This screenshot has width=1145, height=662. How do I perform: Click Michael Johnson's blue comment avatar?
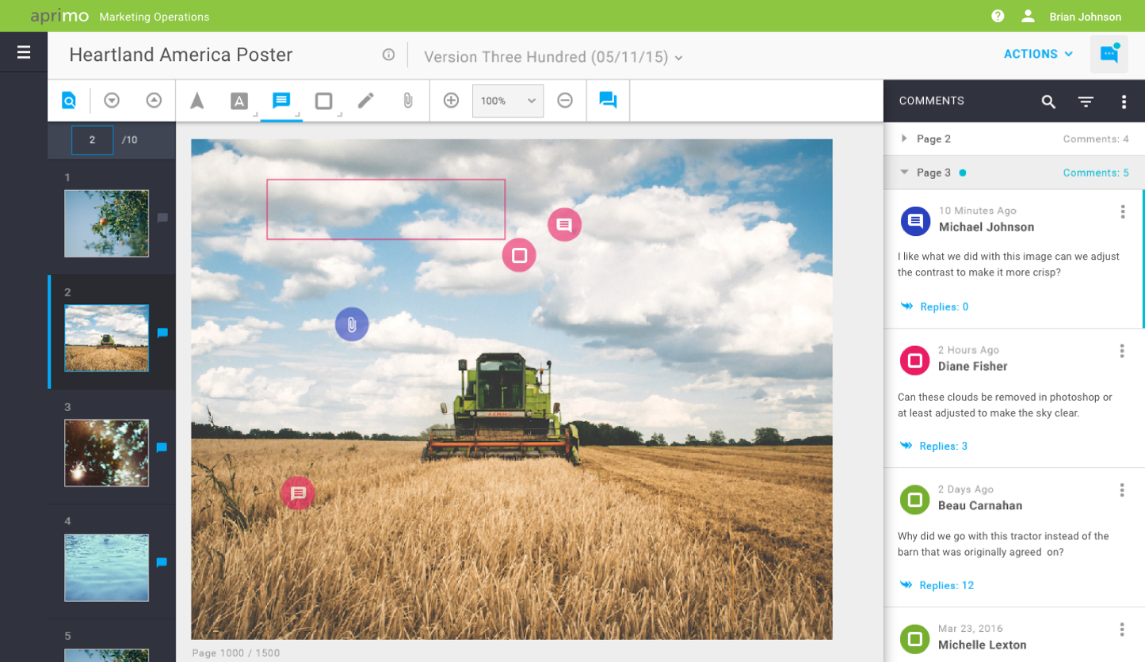(x=915, y=221)
